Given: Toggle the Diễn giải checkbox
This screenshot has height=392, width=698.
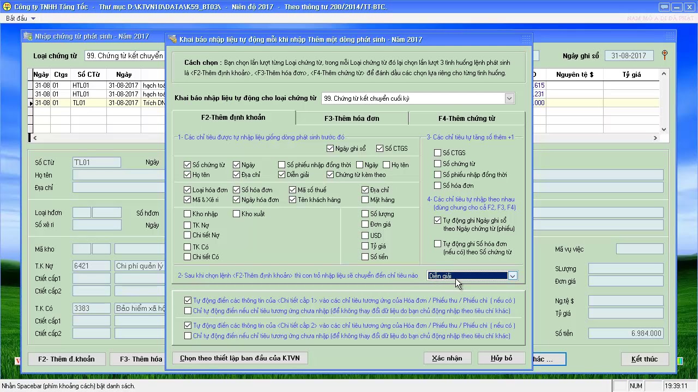Looking at the screenshot, I should [x=282, y=175].
